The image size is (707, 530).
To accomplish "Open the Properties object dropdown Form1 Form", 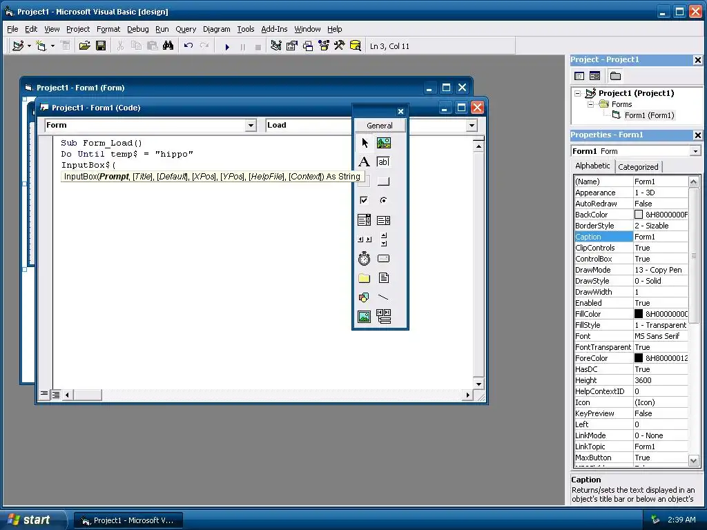I will coord(695,151).
